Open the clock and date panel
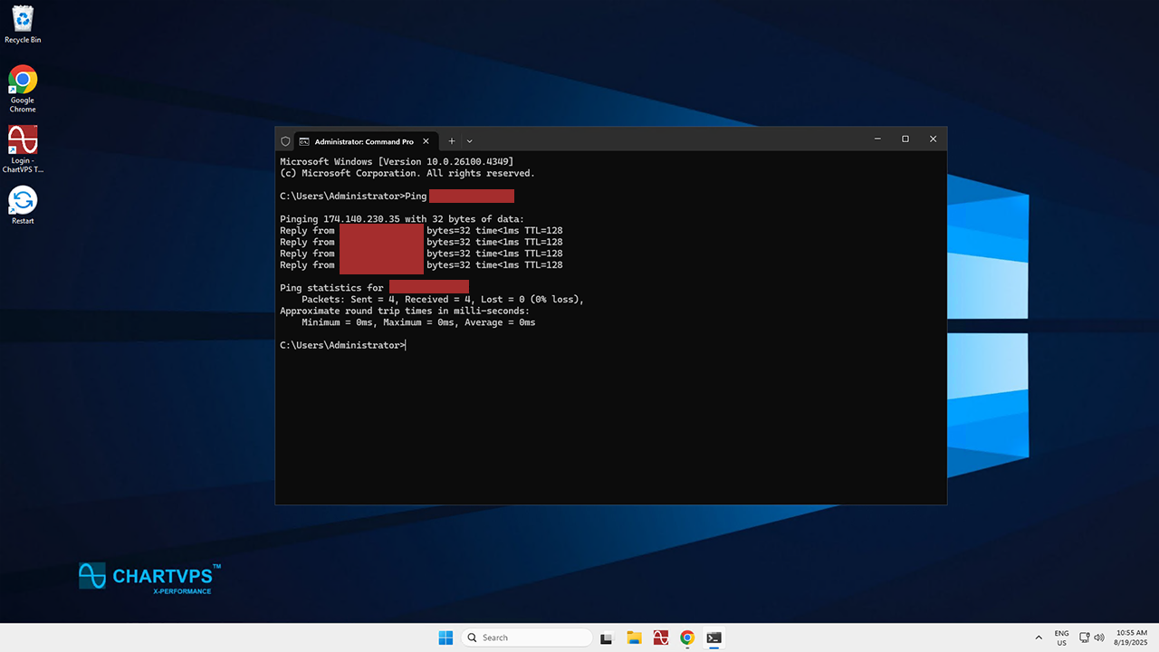The width and height of the screenshot is (1159, 652). click(x=1131, y=638)
